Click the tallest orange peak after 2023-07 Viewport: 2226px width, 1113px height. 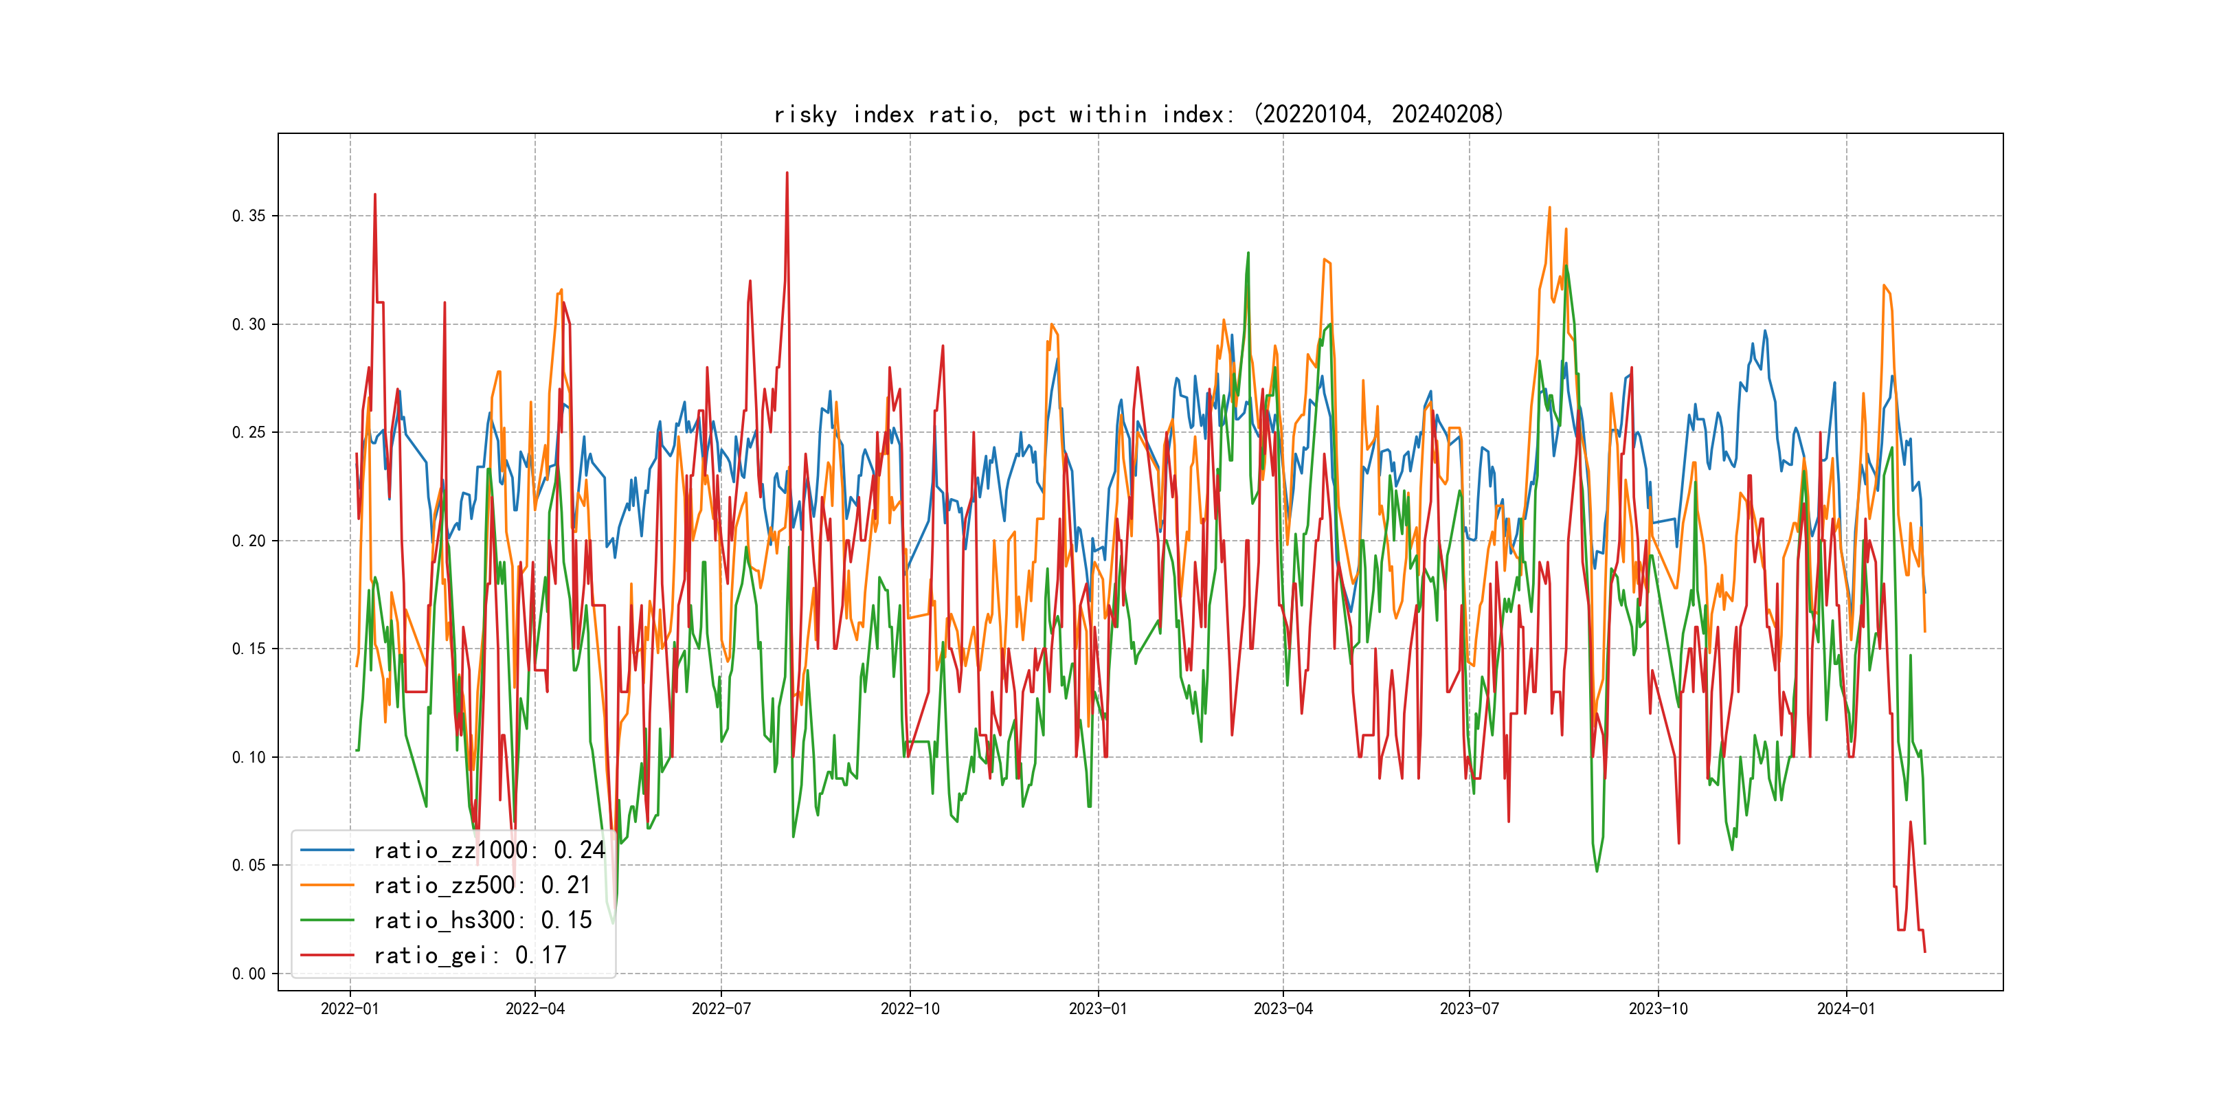[1549, 207]
